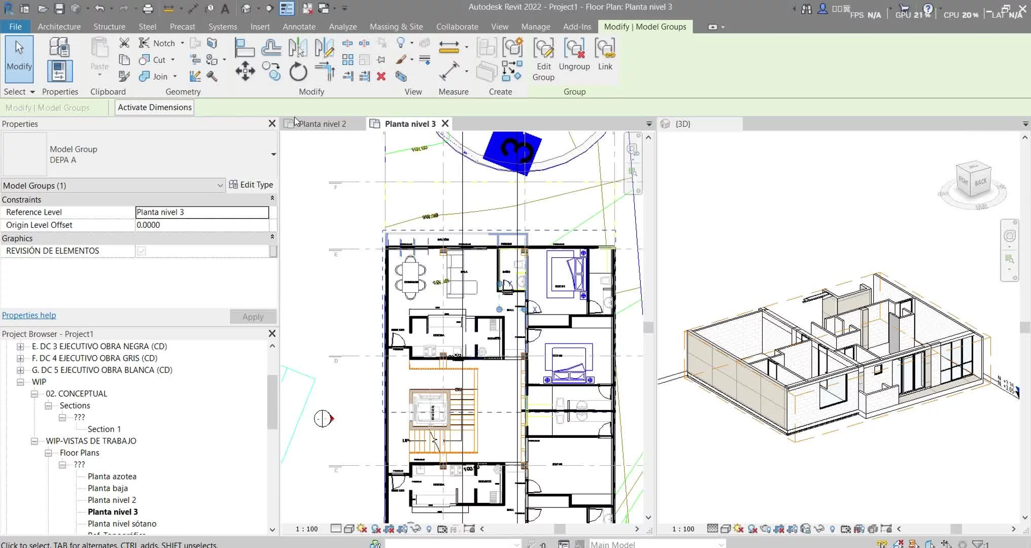Toggle Select Pinned Elements in status bar
The image size is (1031, 548).
(914, 544)
